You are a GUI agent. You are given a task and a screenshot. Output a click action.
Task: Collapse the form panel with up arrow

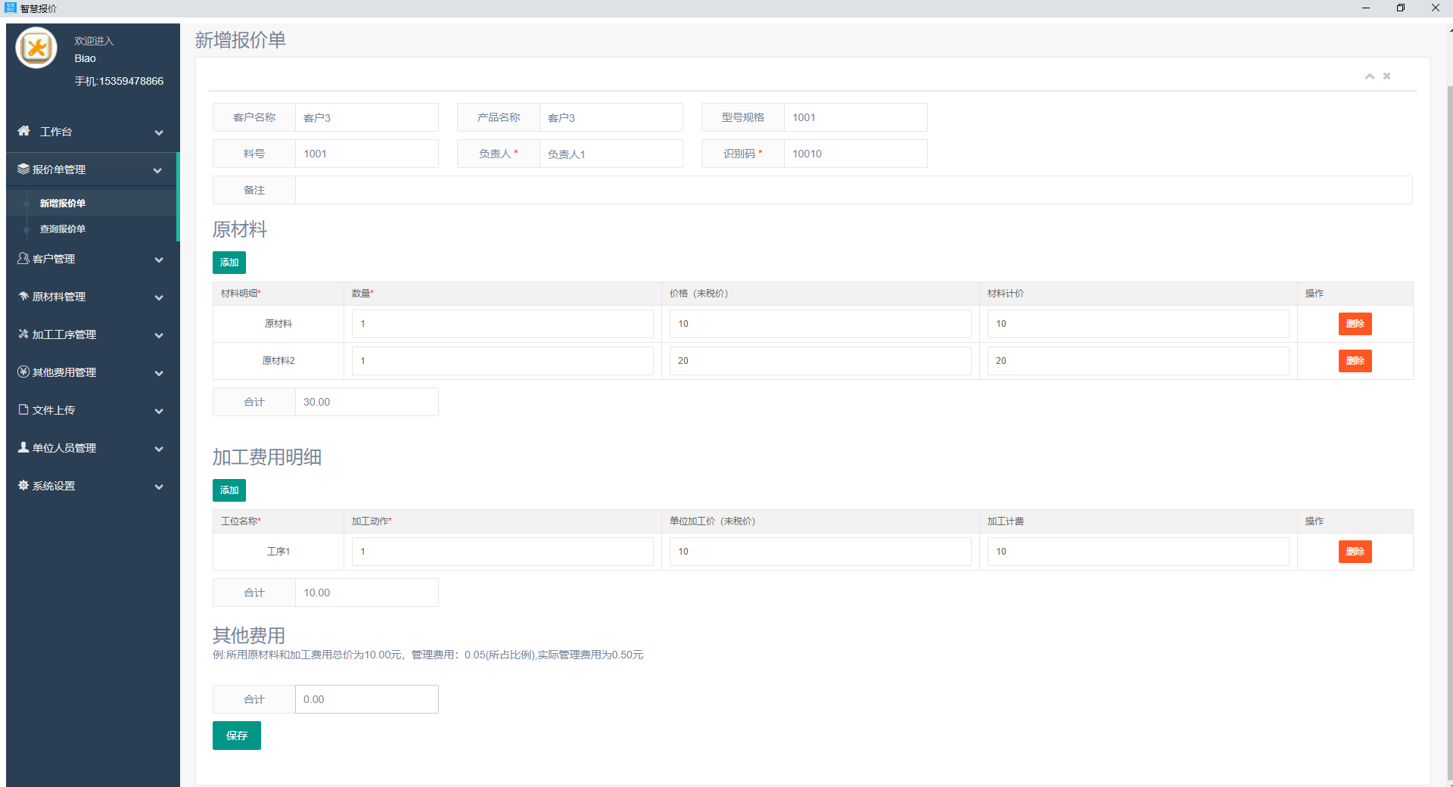coord(1369,76)
